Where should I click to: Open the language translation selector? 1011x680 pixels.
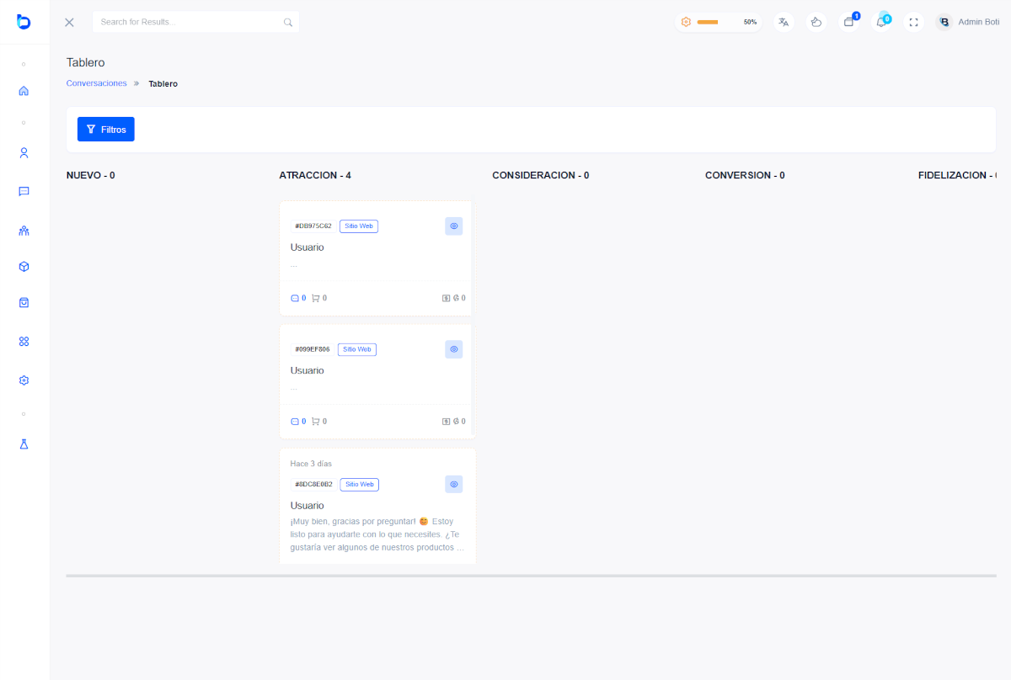(x=784, y=22)
